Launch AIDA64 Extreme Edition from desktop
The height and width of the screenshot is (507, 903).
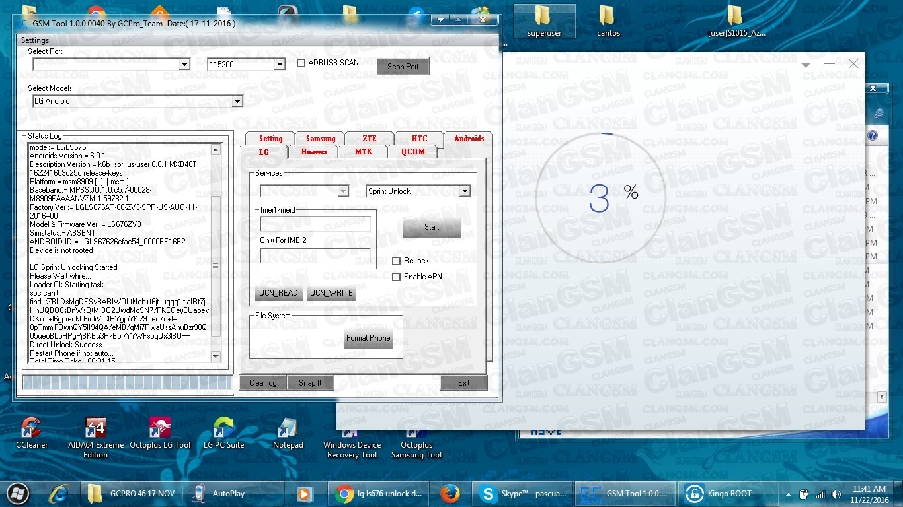pyautogui.click(x=95, y=438)
